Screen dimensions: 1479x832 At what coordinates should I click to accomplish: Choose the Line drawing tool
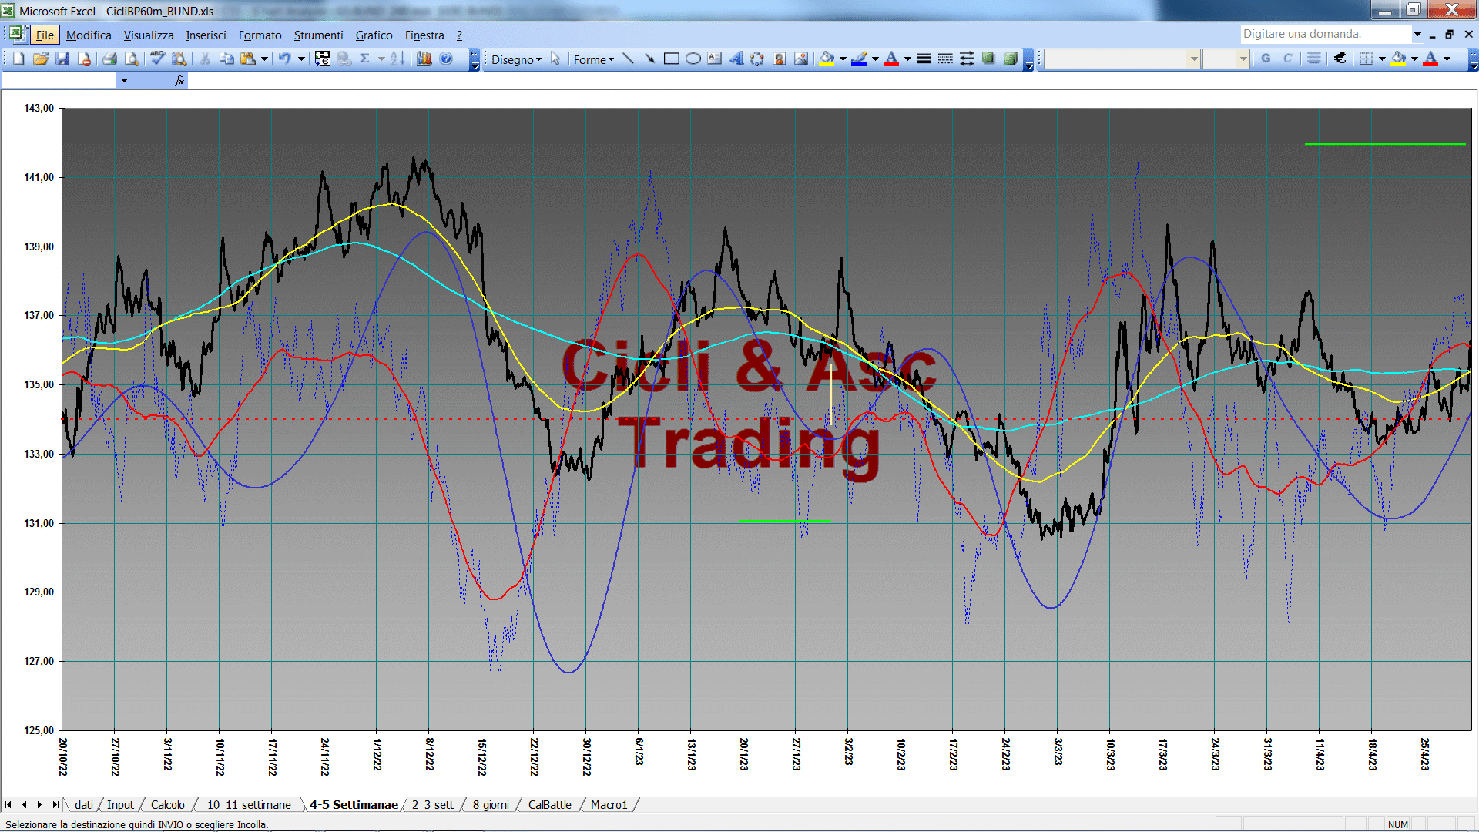(628, 59)
